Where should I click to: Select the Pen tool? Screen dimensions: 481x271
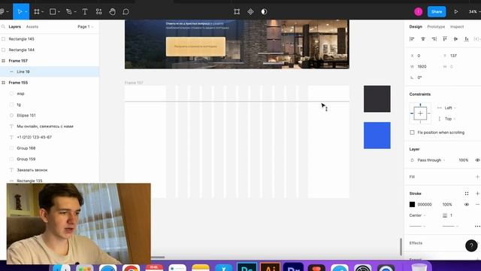pyautogui.click(x=68, y=12)
